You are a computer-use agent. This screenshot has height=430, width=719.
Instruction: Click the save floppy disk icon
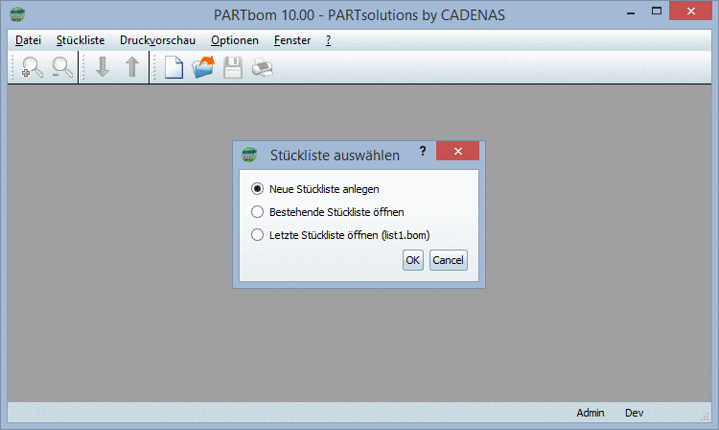pyautogui.click(x=232, y=68)
